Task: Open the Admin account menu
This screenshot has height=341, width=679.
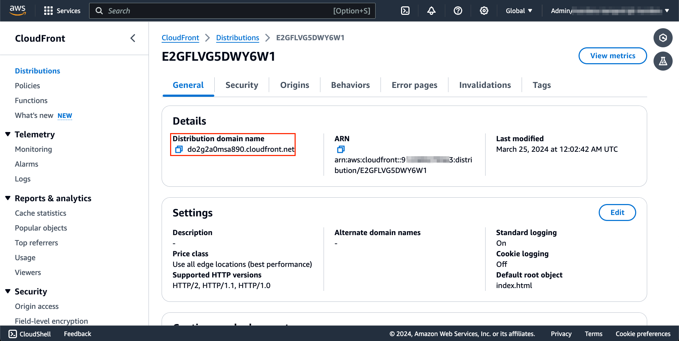Action: 610,11
